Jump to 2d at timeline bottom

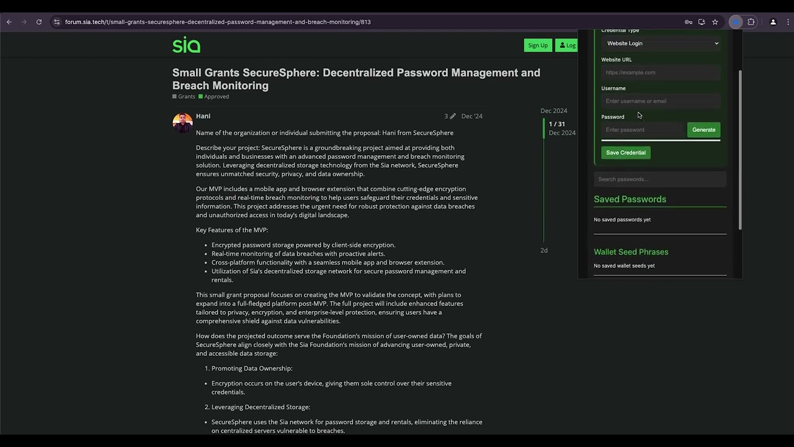(544, 250)
